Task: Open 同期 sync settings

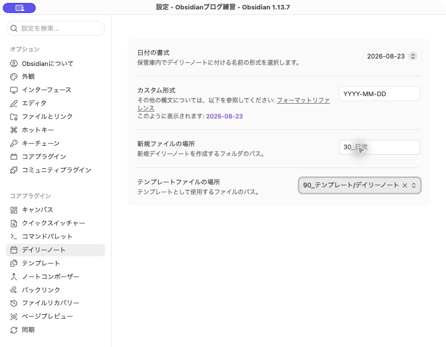Action: click(x=56, y=330)
